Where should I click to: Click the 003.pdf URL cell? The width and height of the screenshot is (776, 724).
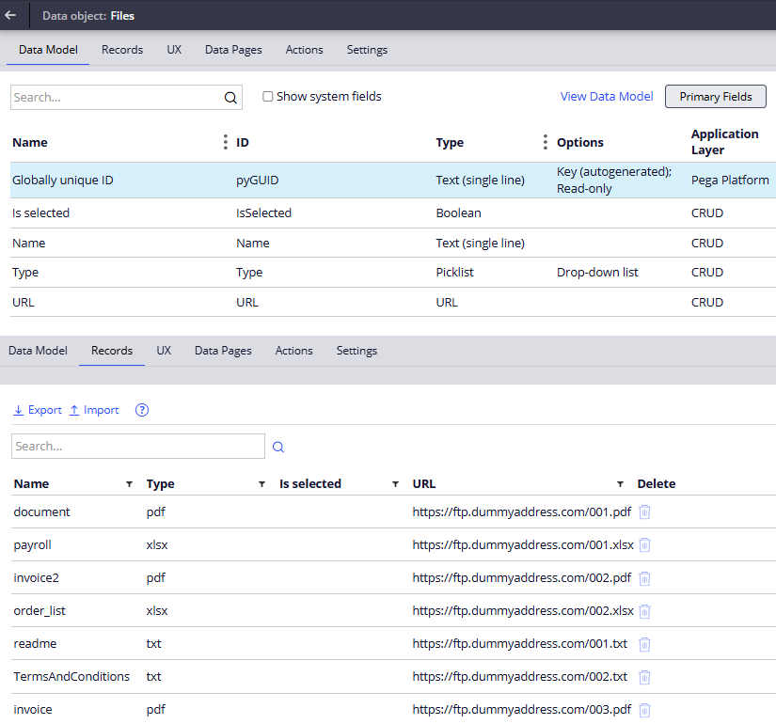pyautogui.click(x=522, y=710)
